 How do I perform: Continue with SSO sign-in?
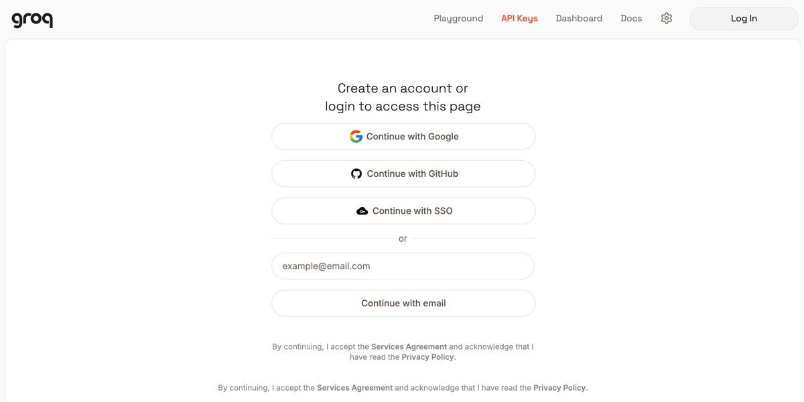click(403, 210)
